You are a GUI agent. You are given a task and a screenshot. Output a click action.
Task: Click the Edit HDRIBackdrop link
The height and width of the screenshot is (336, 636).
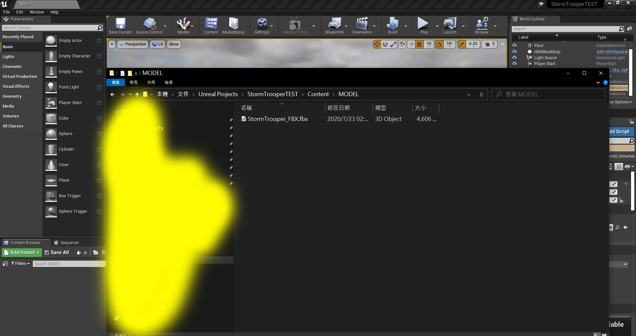click(x=612, y=52)
